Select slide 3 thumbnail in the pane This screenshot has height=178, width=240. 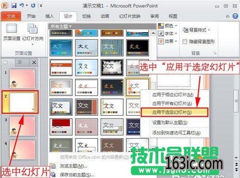[22, 126]
